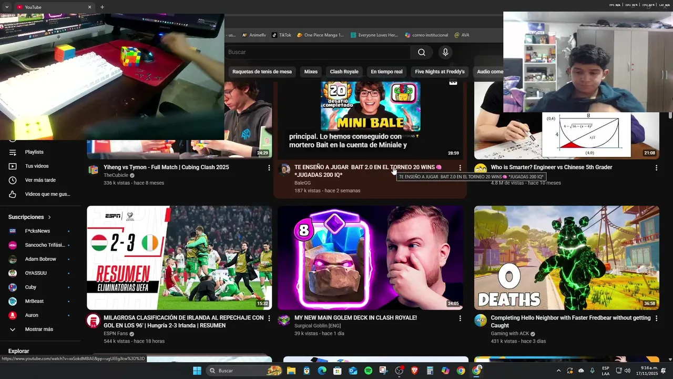
Task: Click Gaming with ACK channel avatar
Action: [x=481, y=321]
